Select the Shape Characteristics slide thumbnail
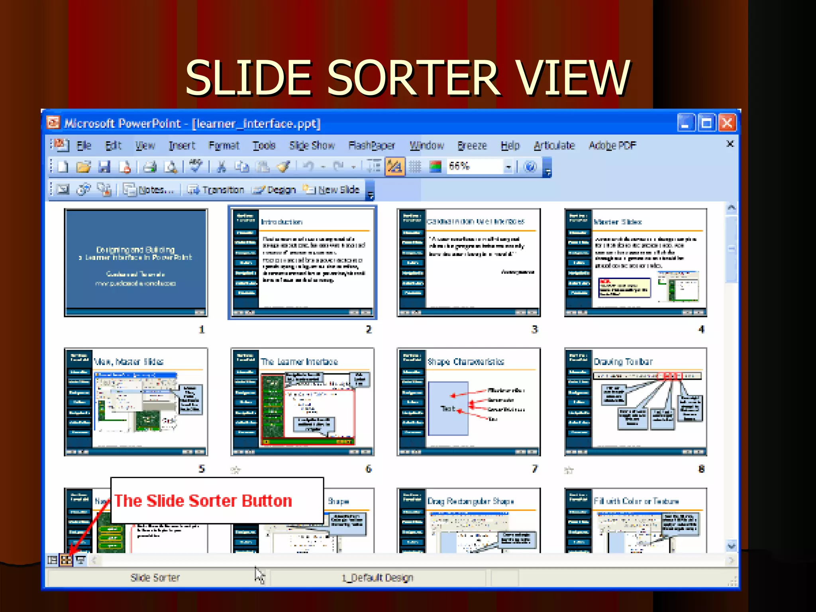Viewport: 816px width, 612px height. [469, 402]
